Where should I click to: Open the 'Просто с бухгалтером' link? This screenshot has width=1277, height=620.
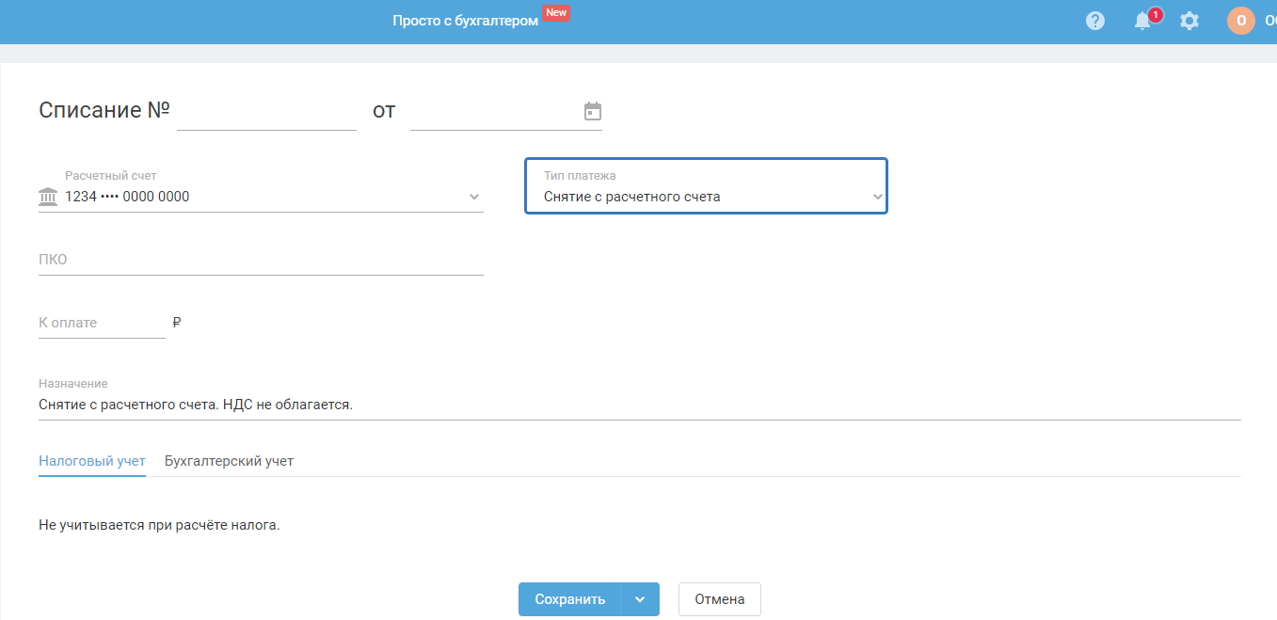[x=465, y=21]
